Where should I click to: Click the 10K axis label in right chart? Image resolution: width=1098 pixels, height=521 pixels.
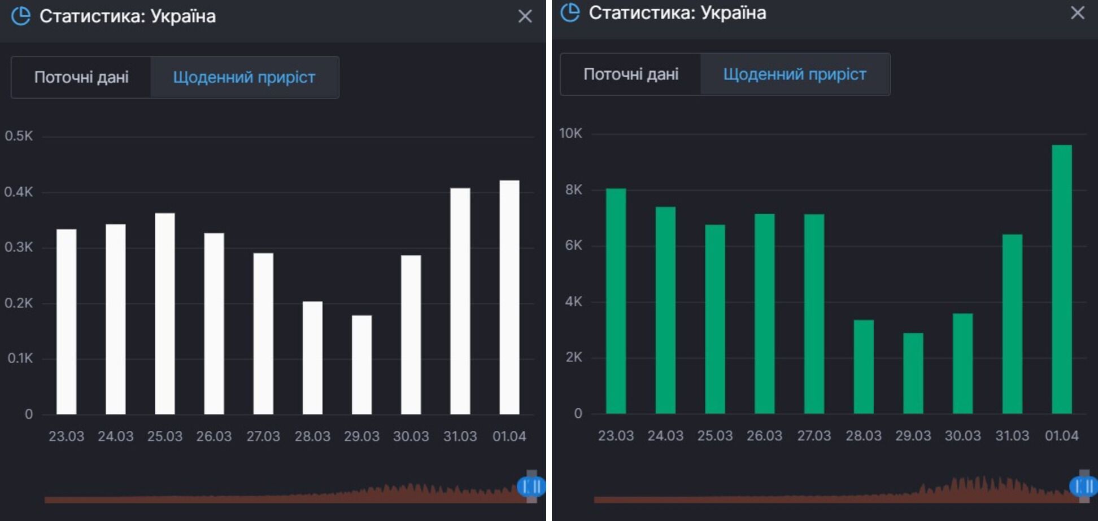tap(570, 133)
